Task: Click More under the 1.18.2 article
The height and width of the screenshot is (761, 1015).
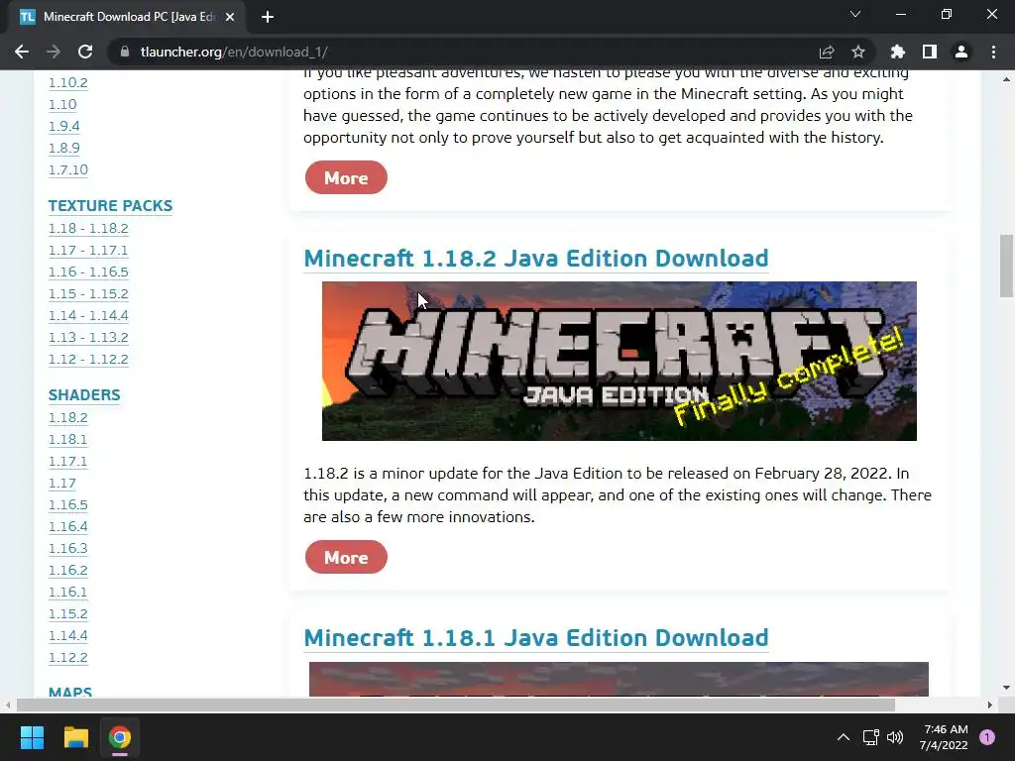Action: (x=346, y=557)
